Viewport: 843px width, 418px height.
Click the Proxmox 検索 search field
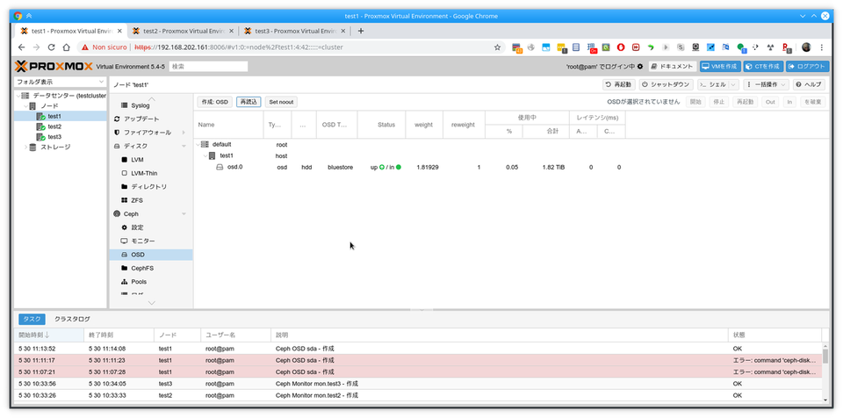(207, 67)
